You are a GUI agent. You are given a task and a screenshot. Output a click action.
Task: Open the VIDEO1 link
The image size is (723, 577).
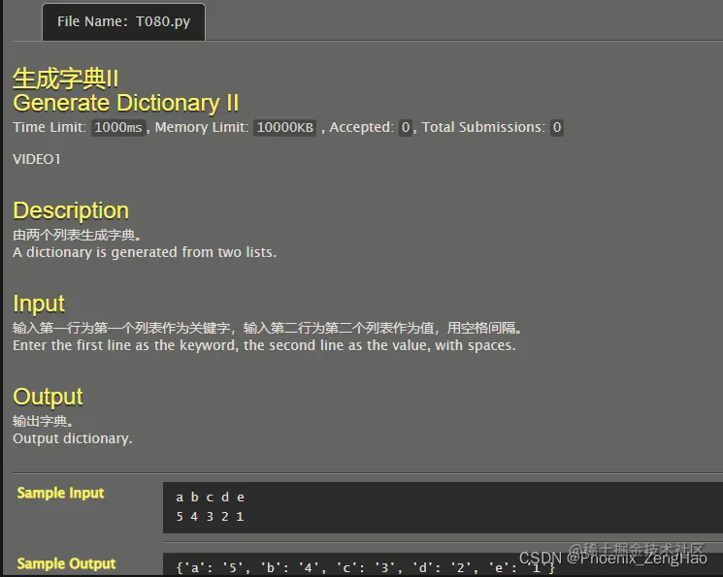[x=37, y=159]
